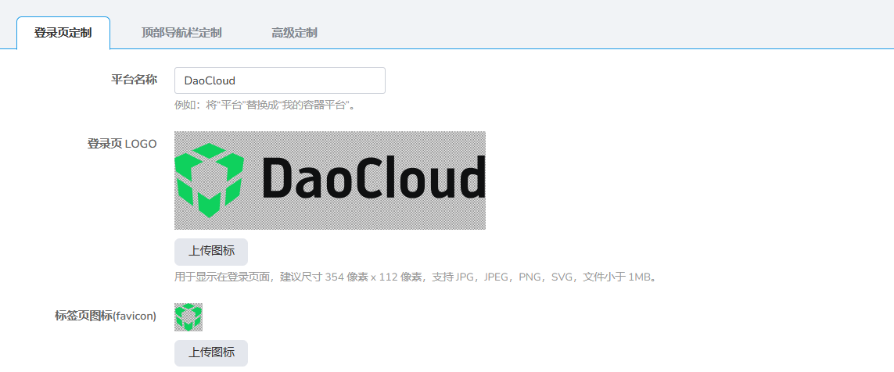
Task: Open the 高级定制 tab
Action: click(294, 33)
